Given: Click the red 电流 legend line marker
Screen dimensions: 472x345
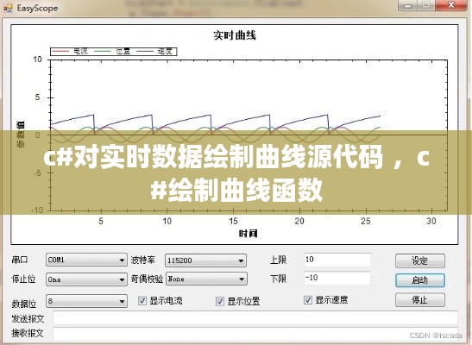Looking at the screenshot, I should click(x=60, y=52).
